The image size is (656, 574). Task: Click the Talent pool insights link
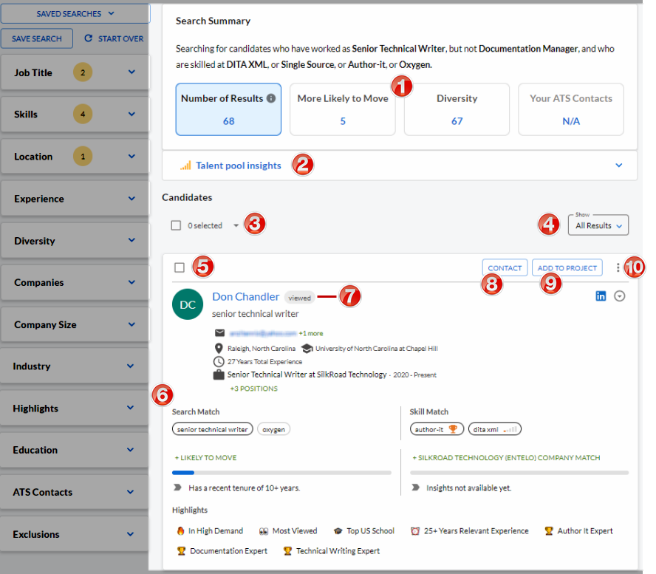(239, 165)
